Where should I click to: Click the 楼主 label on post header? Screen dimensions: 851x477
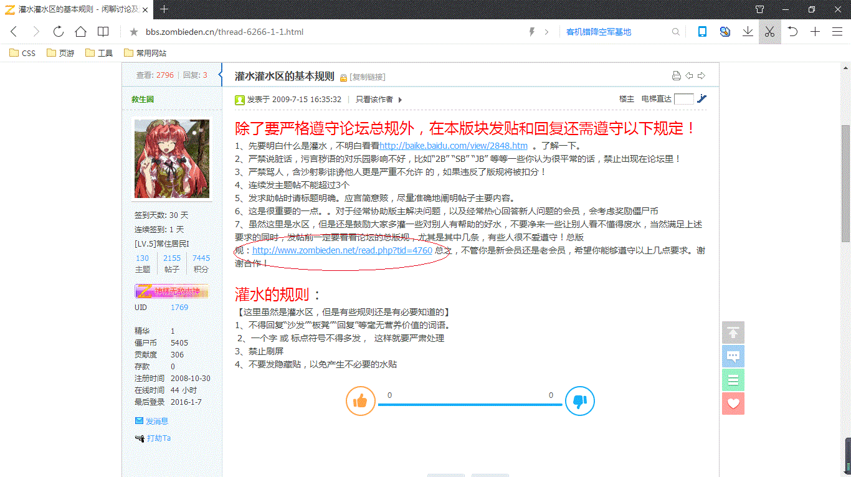coord(626,99)
